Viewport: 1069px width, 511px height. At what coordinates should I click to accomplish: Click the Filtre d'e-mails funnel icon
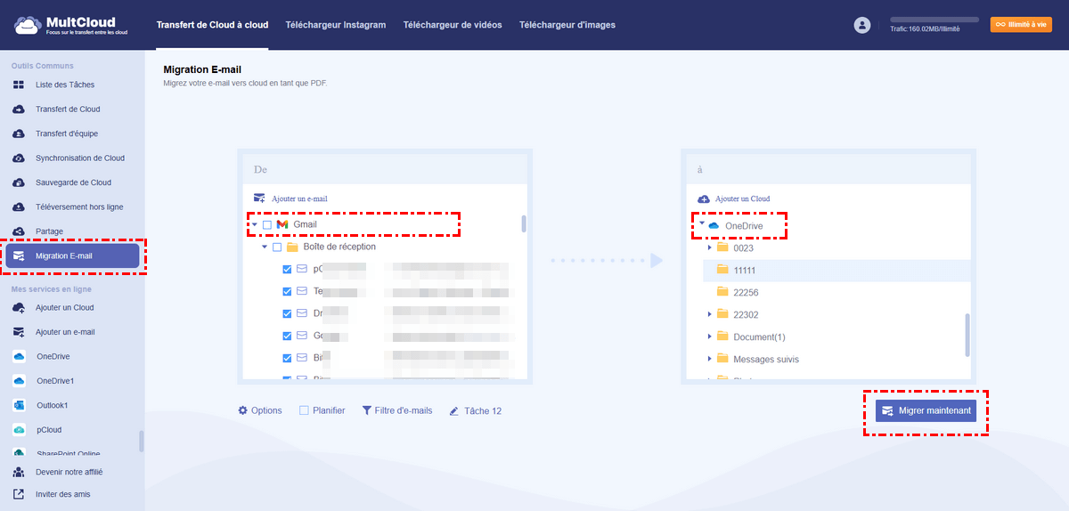coord(366,410)
